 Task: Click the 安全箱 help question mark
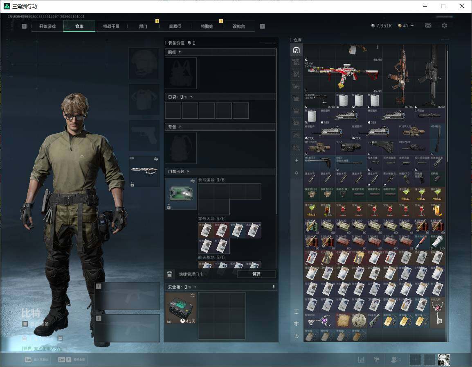196,287
